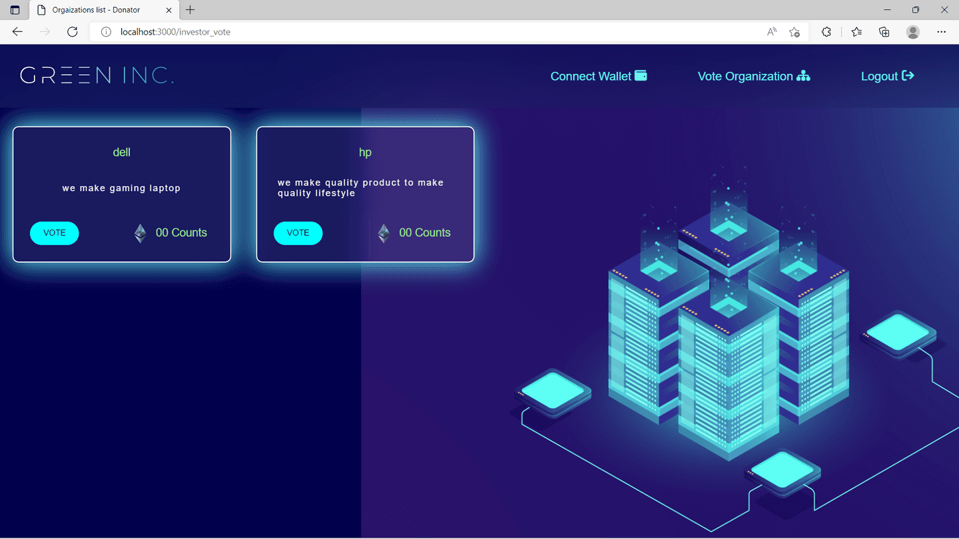Click the GREEN INC. logo

[97, 75]
